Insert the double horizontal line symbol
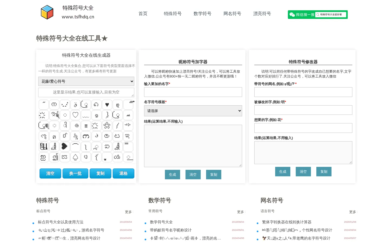 coord(128,147)
